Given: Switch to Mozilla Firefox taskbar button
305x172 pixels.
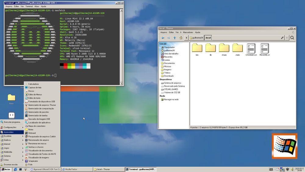Looking at the screenshot, I should click(77, 169).
